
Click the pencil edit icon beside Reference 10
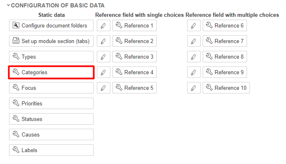pos(194,88)
